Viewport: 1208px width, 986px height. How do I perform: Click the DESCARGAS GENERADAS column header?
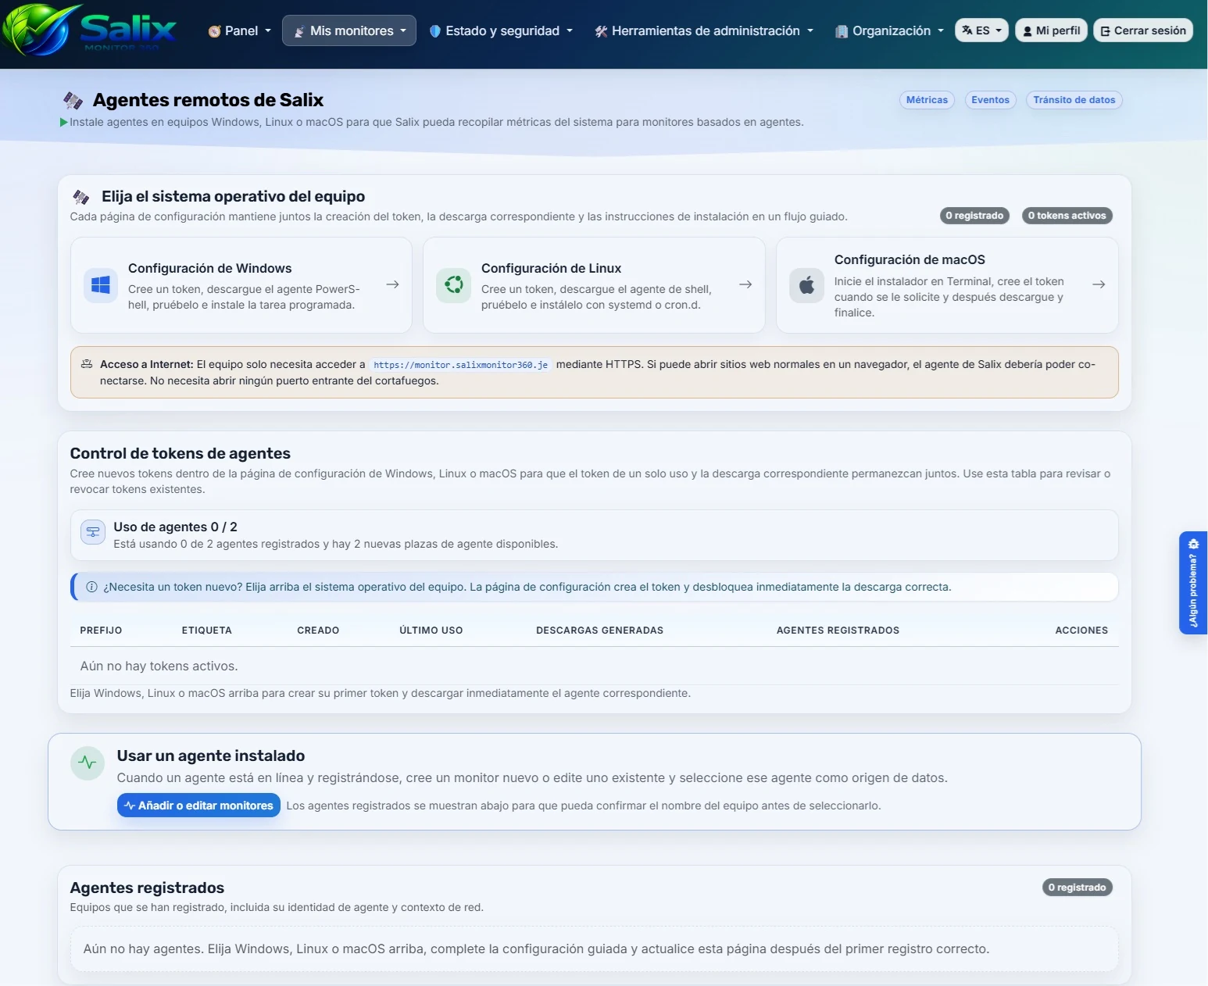pyautogui.click(x=599, y=631)
